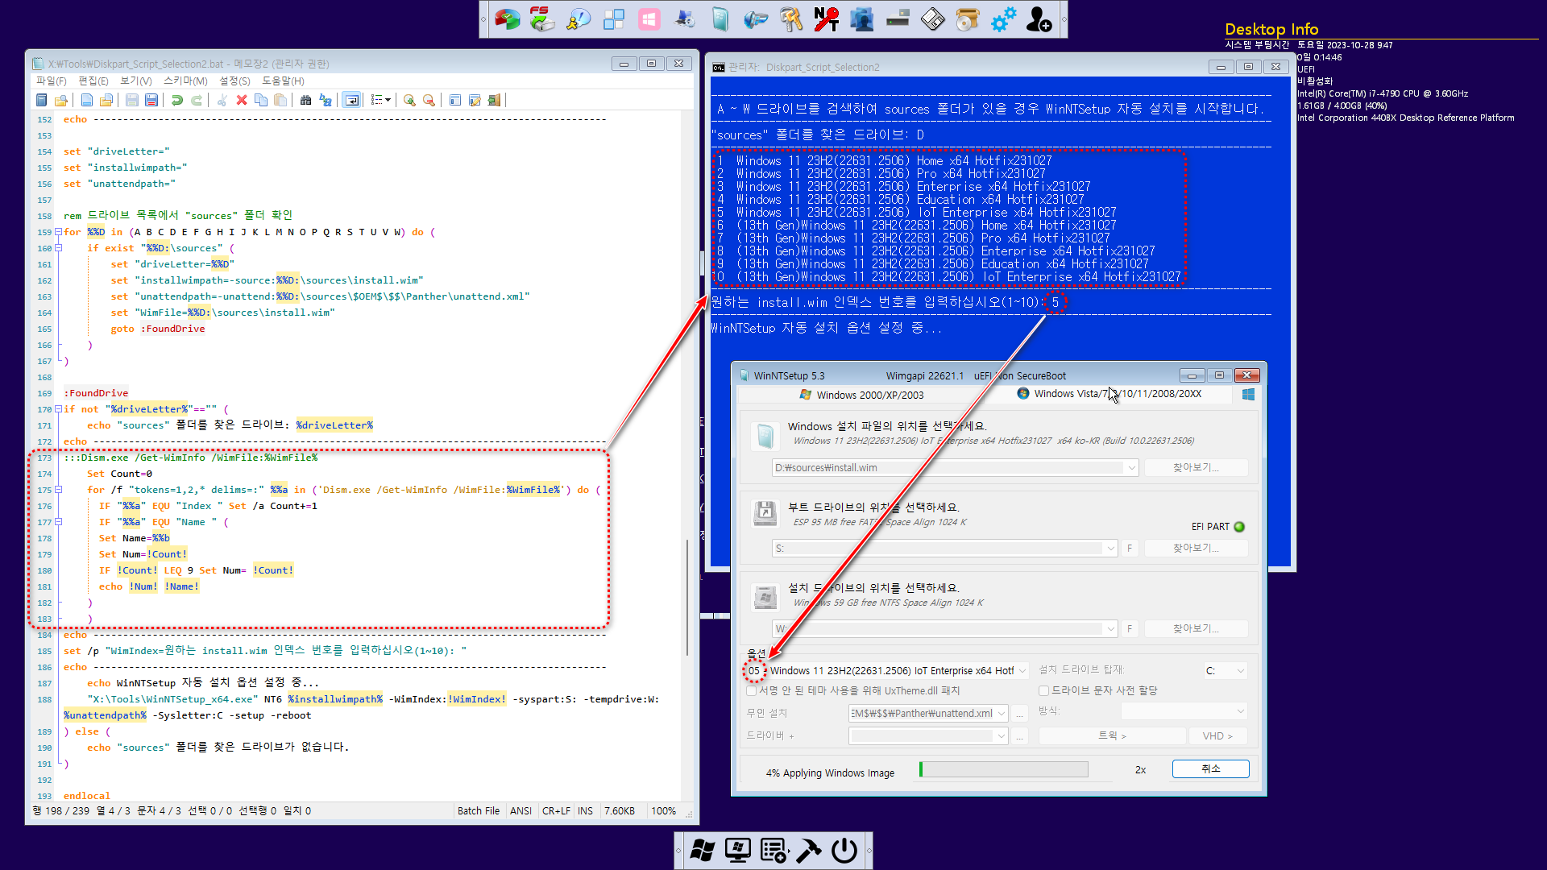Click the monitor icon in bottom dock
1547x870 pixels.
[738, 851]
